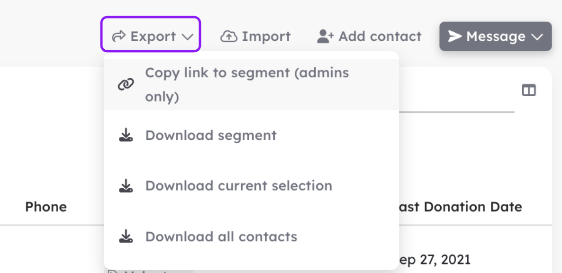Open the table columns layout icon
The height and width of the screenshot is (273, 562).
point(529,90)
